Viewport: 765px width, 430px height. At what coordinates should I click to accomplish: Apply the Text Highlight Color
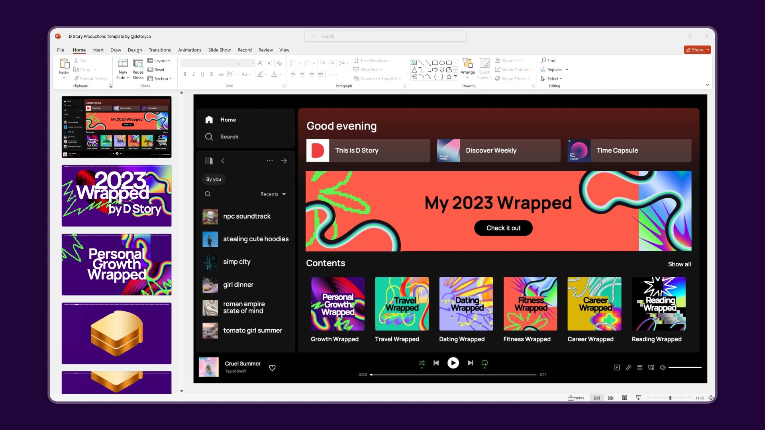(259, 74)
